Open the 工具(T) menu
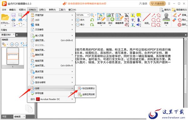This screenshot has width=188, height=120. pyautogui.click(x=62, y=10)
